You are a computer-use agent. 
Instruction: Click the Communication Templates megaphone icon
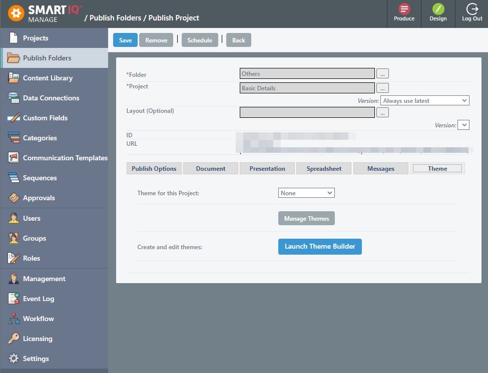pyautogui.click(x=14, y=158)
